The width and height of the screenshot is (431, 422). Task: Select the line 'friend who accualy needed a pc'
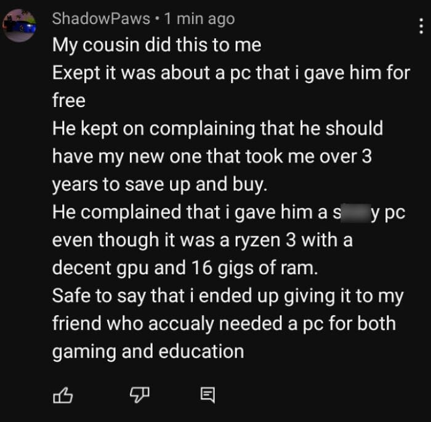224,324
